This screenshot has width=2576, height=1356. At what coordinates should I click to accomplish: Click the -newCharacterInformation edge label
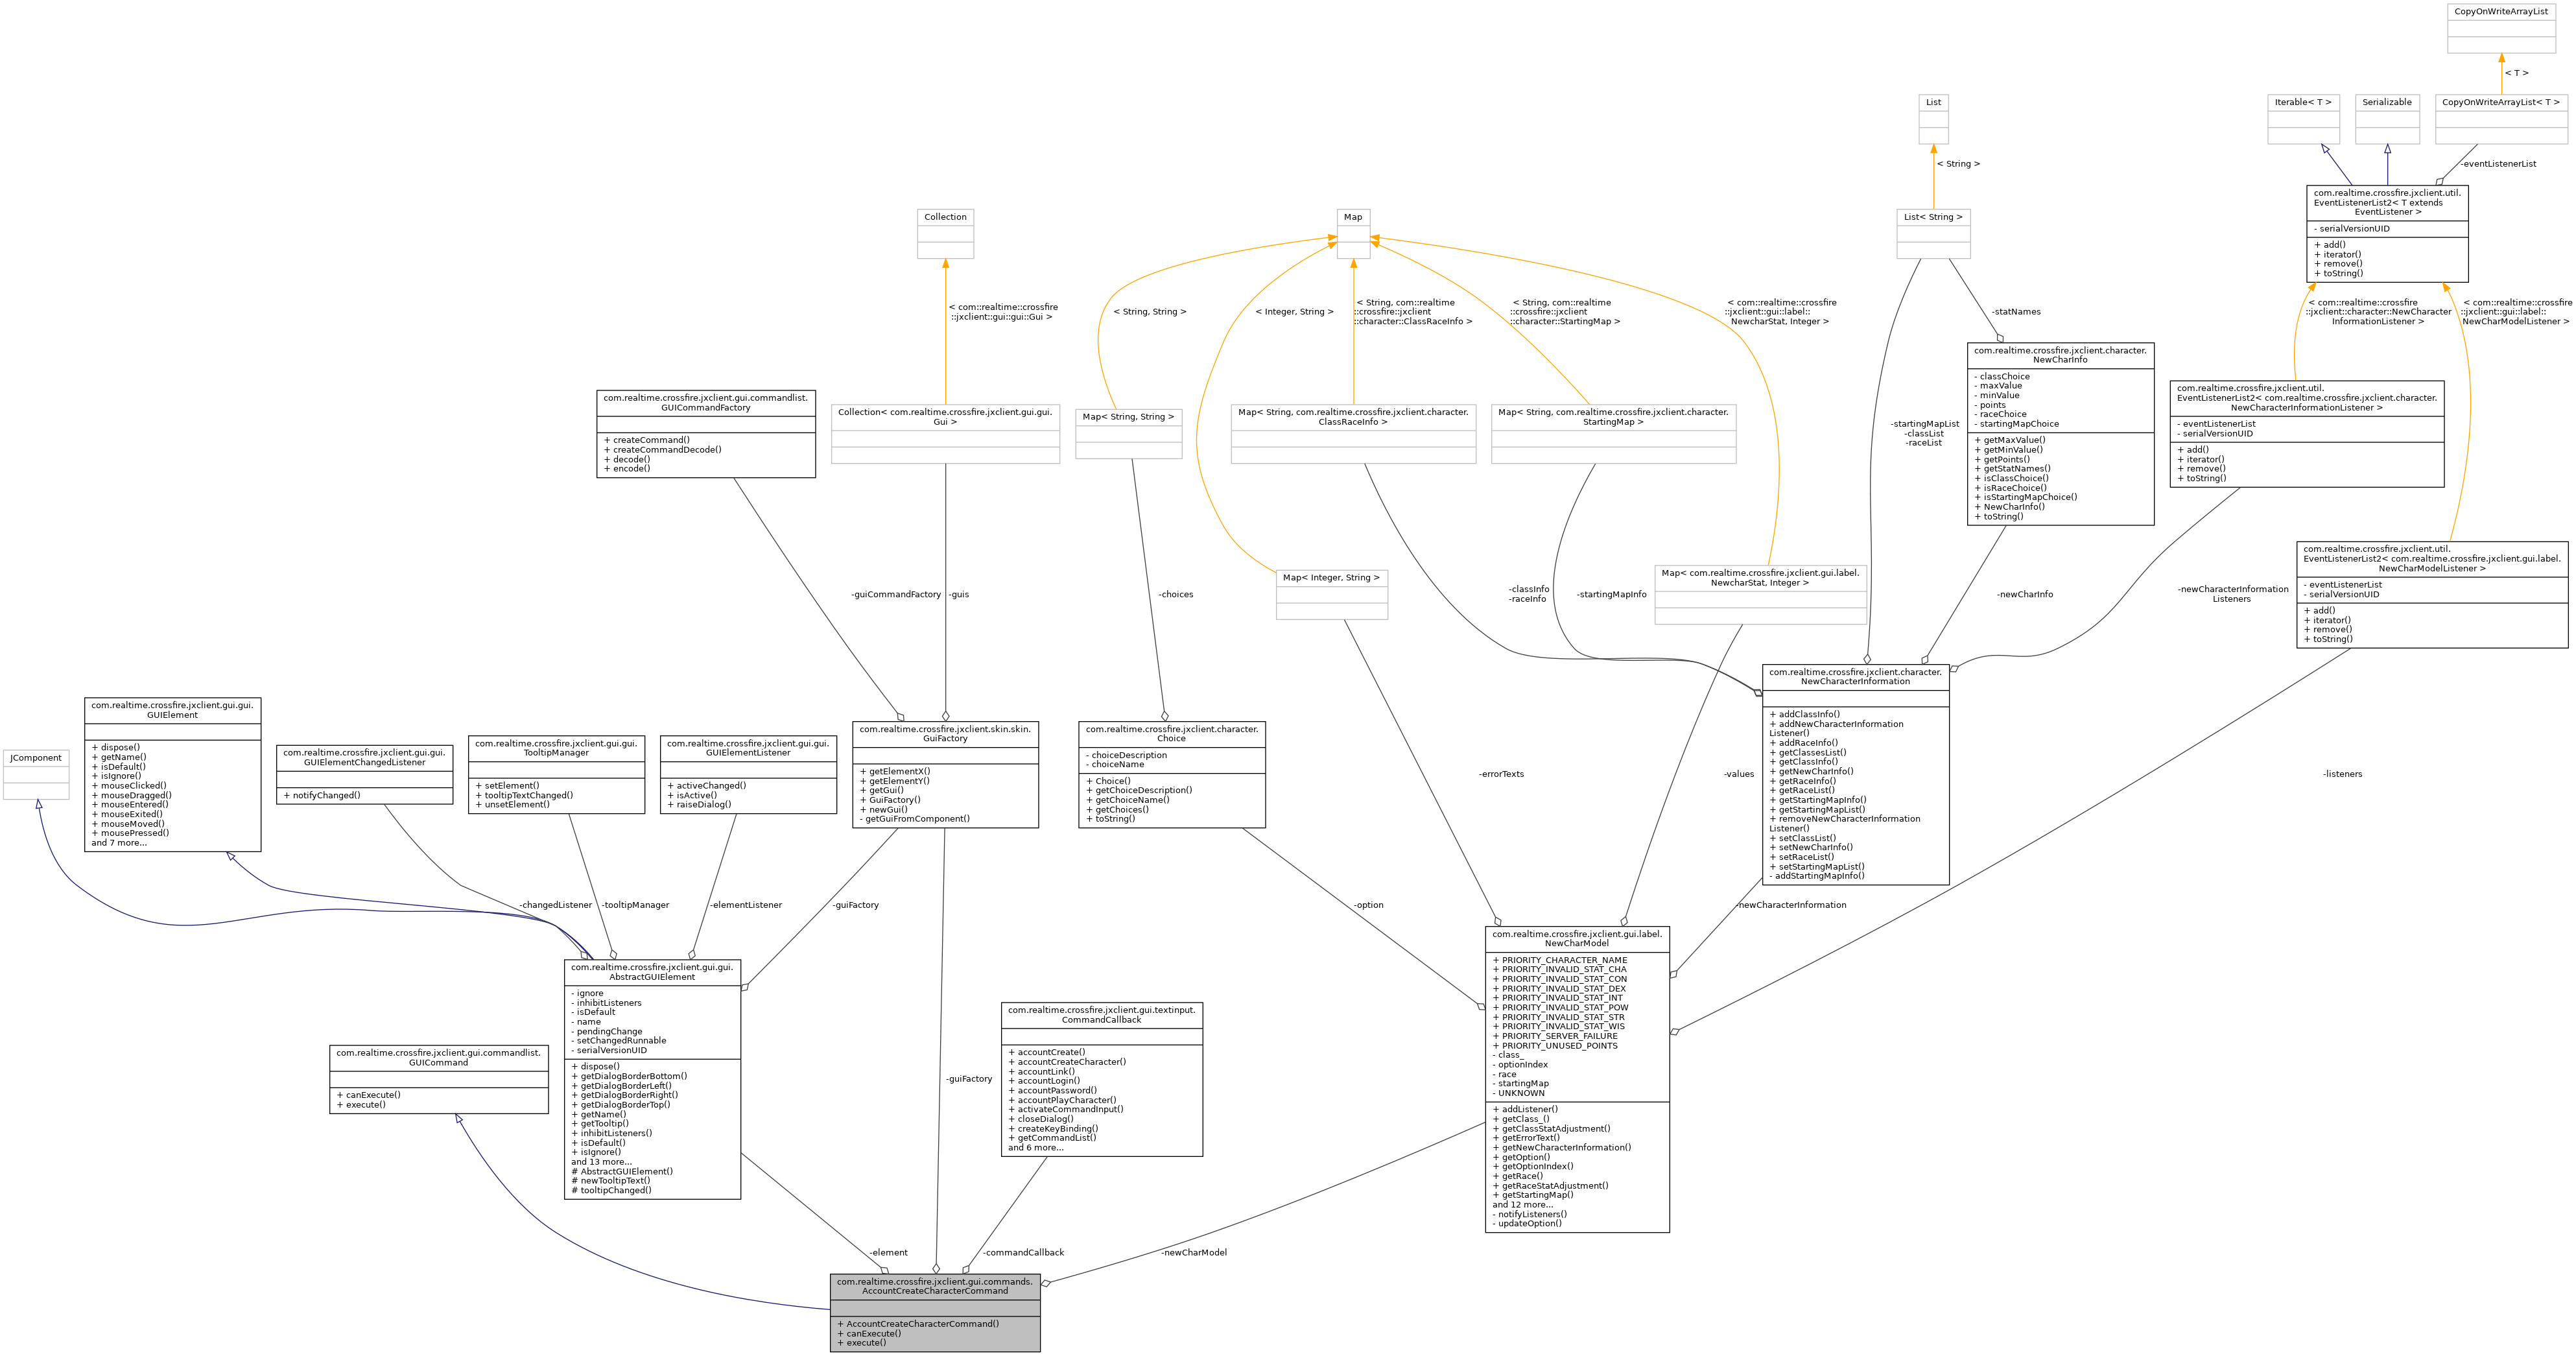1791,905
